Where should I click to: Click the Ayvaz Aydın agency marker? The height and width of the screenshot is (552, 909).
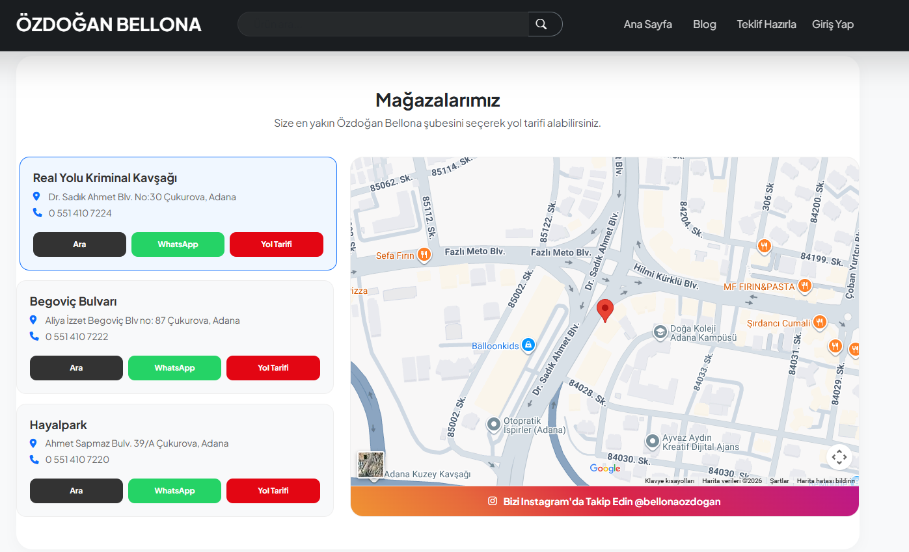653,441
